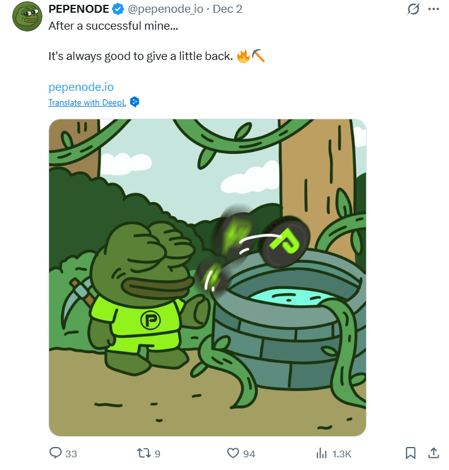Screen dimensions: 449x470
Task: Click the blue verified badge
Action: [x=119, y=10]
